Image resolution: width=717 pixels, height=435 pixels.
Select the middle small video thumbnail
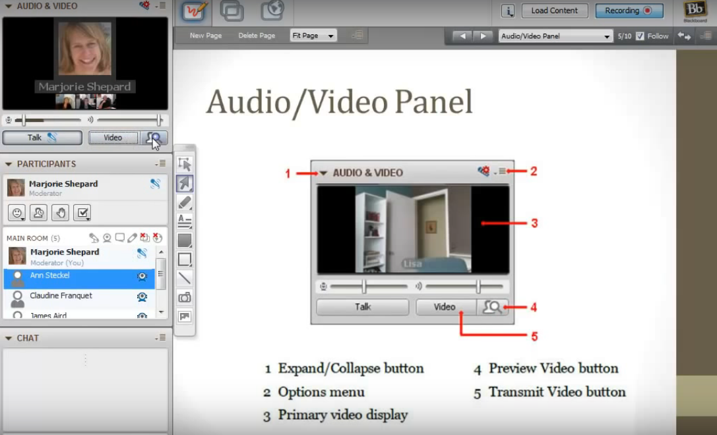point(86,101)
